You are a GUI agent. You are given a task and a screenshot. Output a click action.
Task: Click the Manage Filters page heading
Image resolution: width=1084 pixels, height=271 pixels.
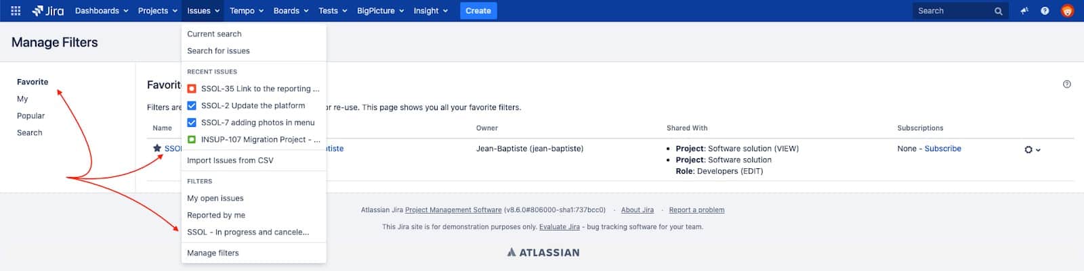(x=55, y=42)
